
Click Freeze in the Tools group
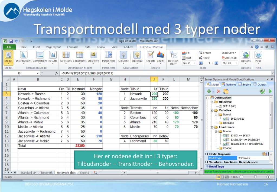point(205,53)
